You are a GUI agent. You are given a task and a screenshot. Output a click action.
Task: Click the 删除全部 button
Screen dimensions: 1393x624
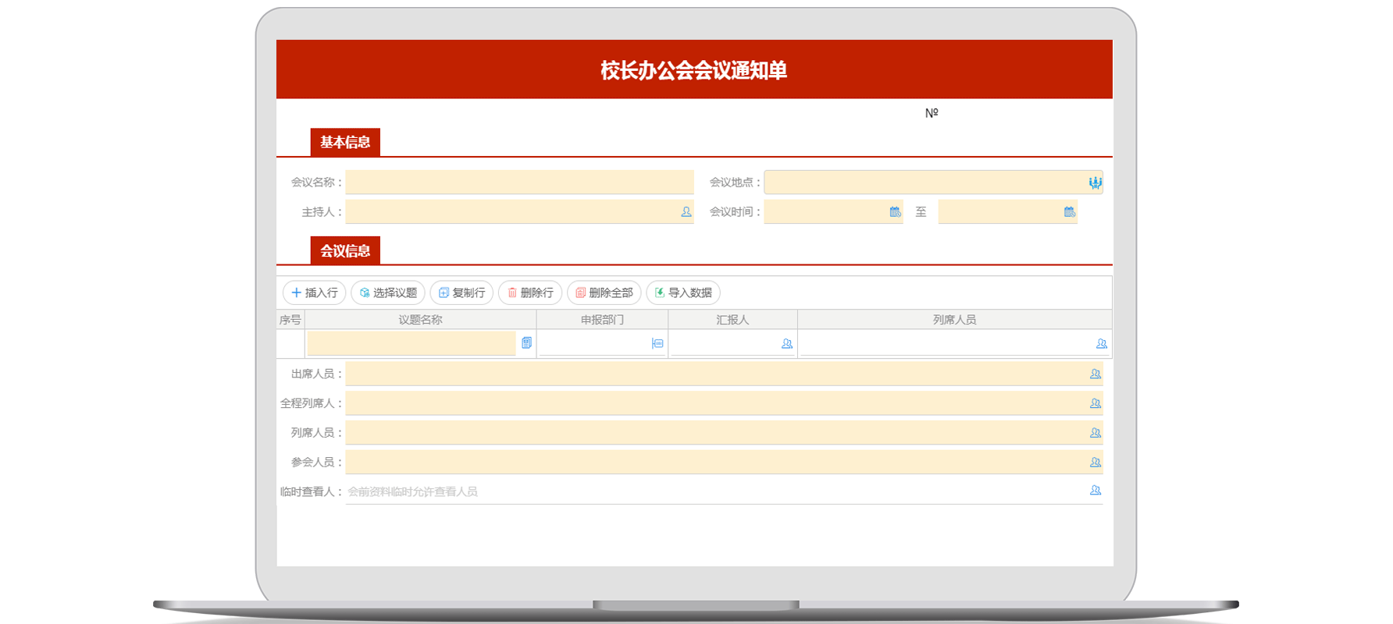pyautogui.click(x=604, y=292)
